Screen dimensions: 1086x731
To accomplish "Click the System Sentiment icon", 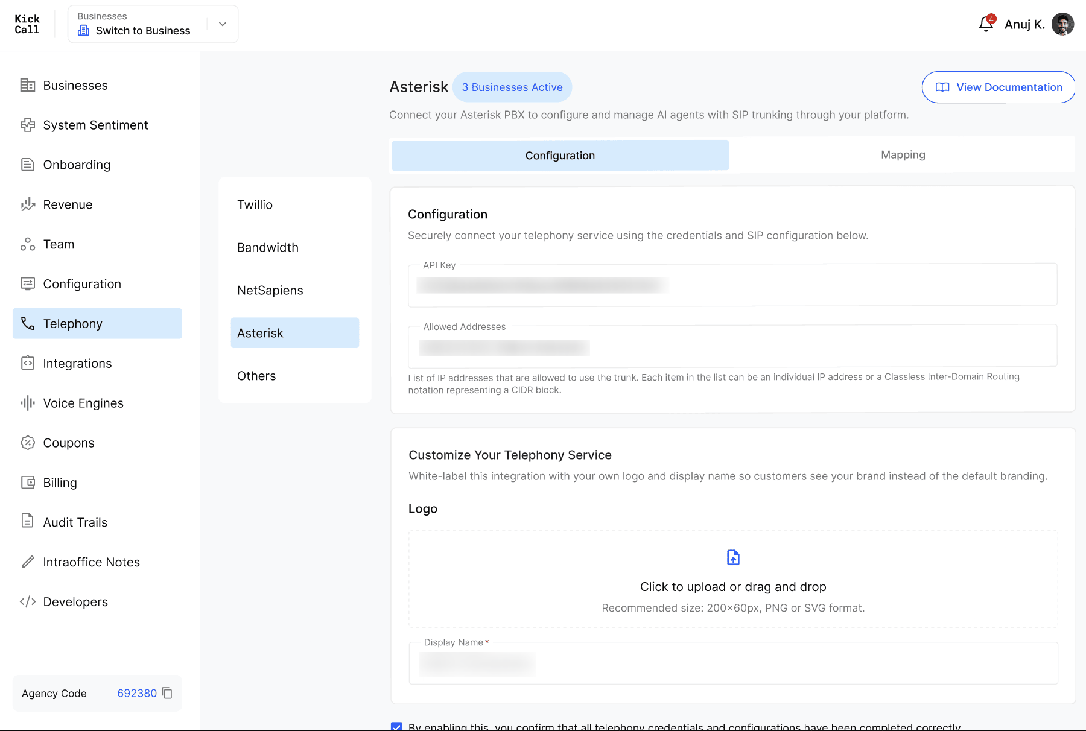I will click(28, 125).
